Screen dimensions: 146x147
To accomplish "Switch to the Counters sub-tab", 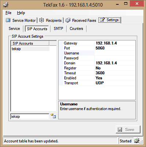I will pyautogui.click(x=76, y=29).
